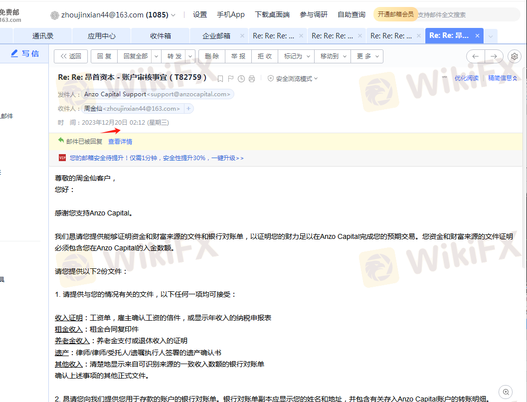
Task: Click the 转发 forward button
Action: [174, 56]
